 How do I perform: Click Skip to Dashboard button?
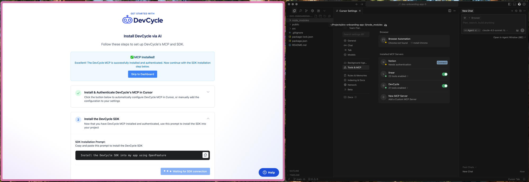(143, 74)
